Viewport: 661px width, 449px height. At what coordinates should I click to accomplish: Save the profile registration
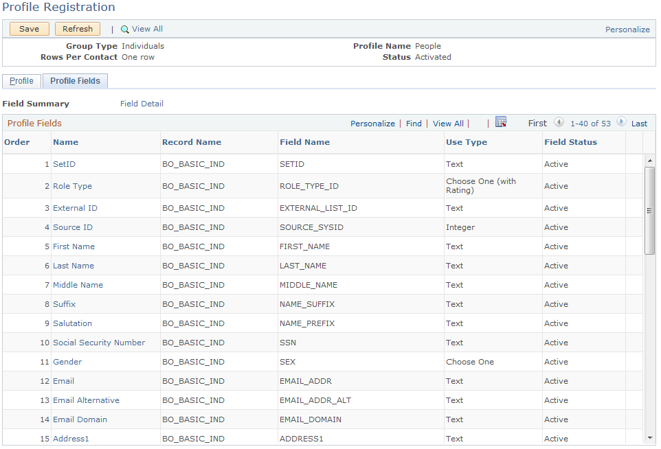click(28, 29)
